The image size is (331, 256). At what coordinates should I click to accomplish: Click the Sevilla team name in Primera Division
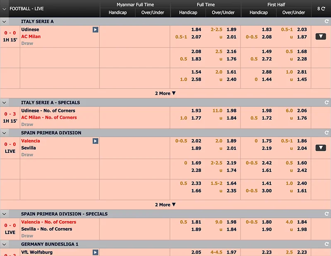[29, 148]
